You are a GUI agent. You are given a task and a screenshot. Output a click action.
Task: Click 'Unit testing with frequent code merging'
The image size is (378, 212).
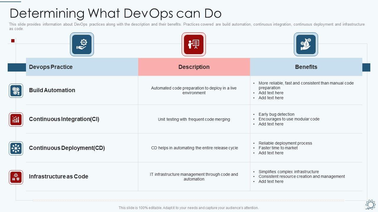pyautogui.click(x=194, y=119)
